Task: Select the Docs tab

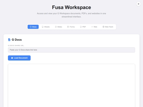Action: (x=33, y=27)
